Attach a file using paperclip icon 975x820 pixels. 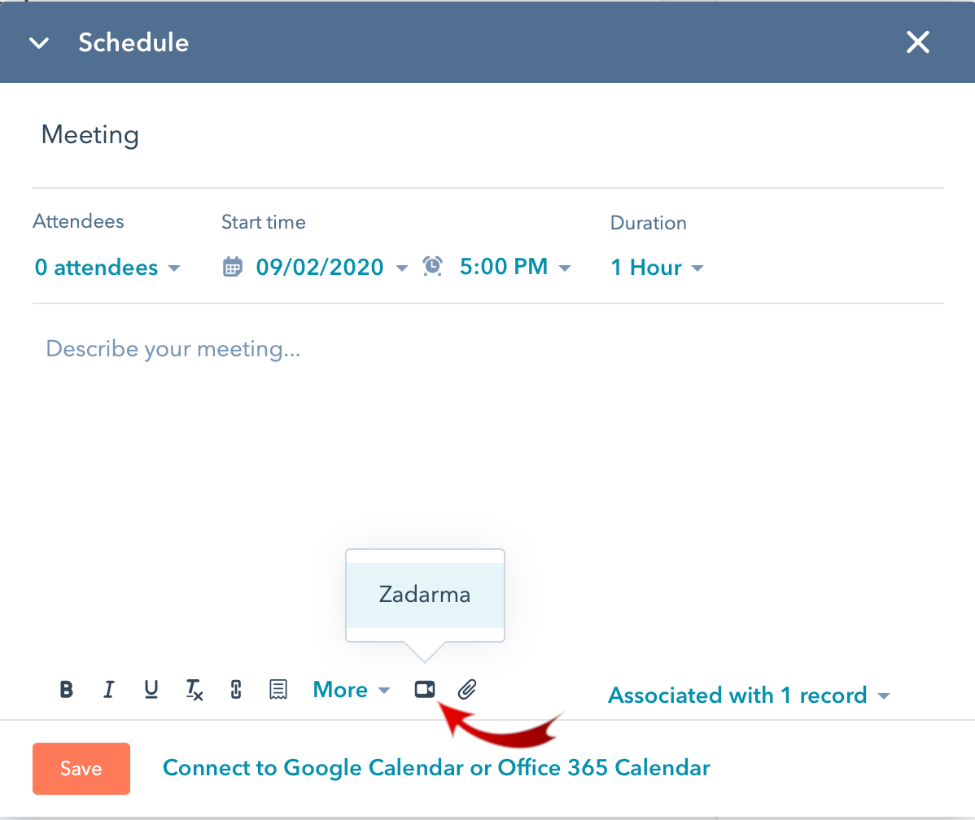[x=467, y=690]
